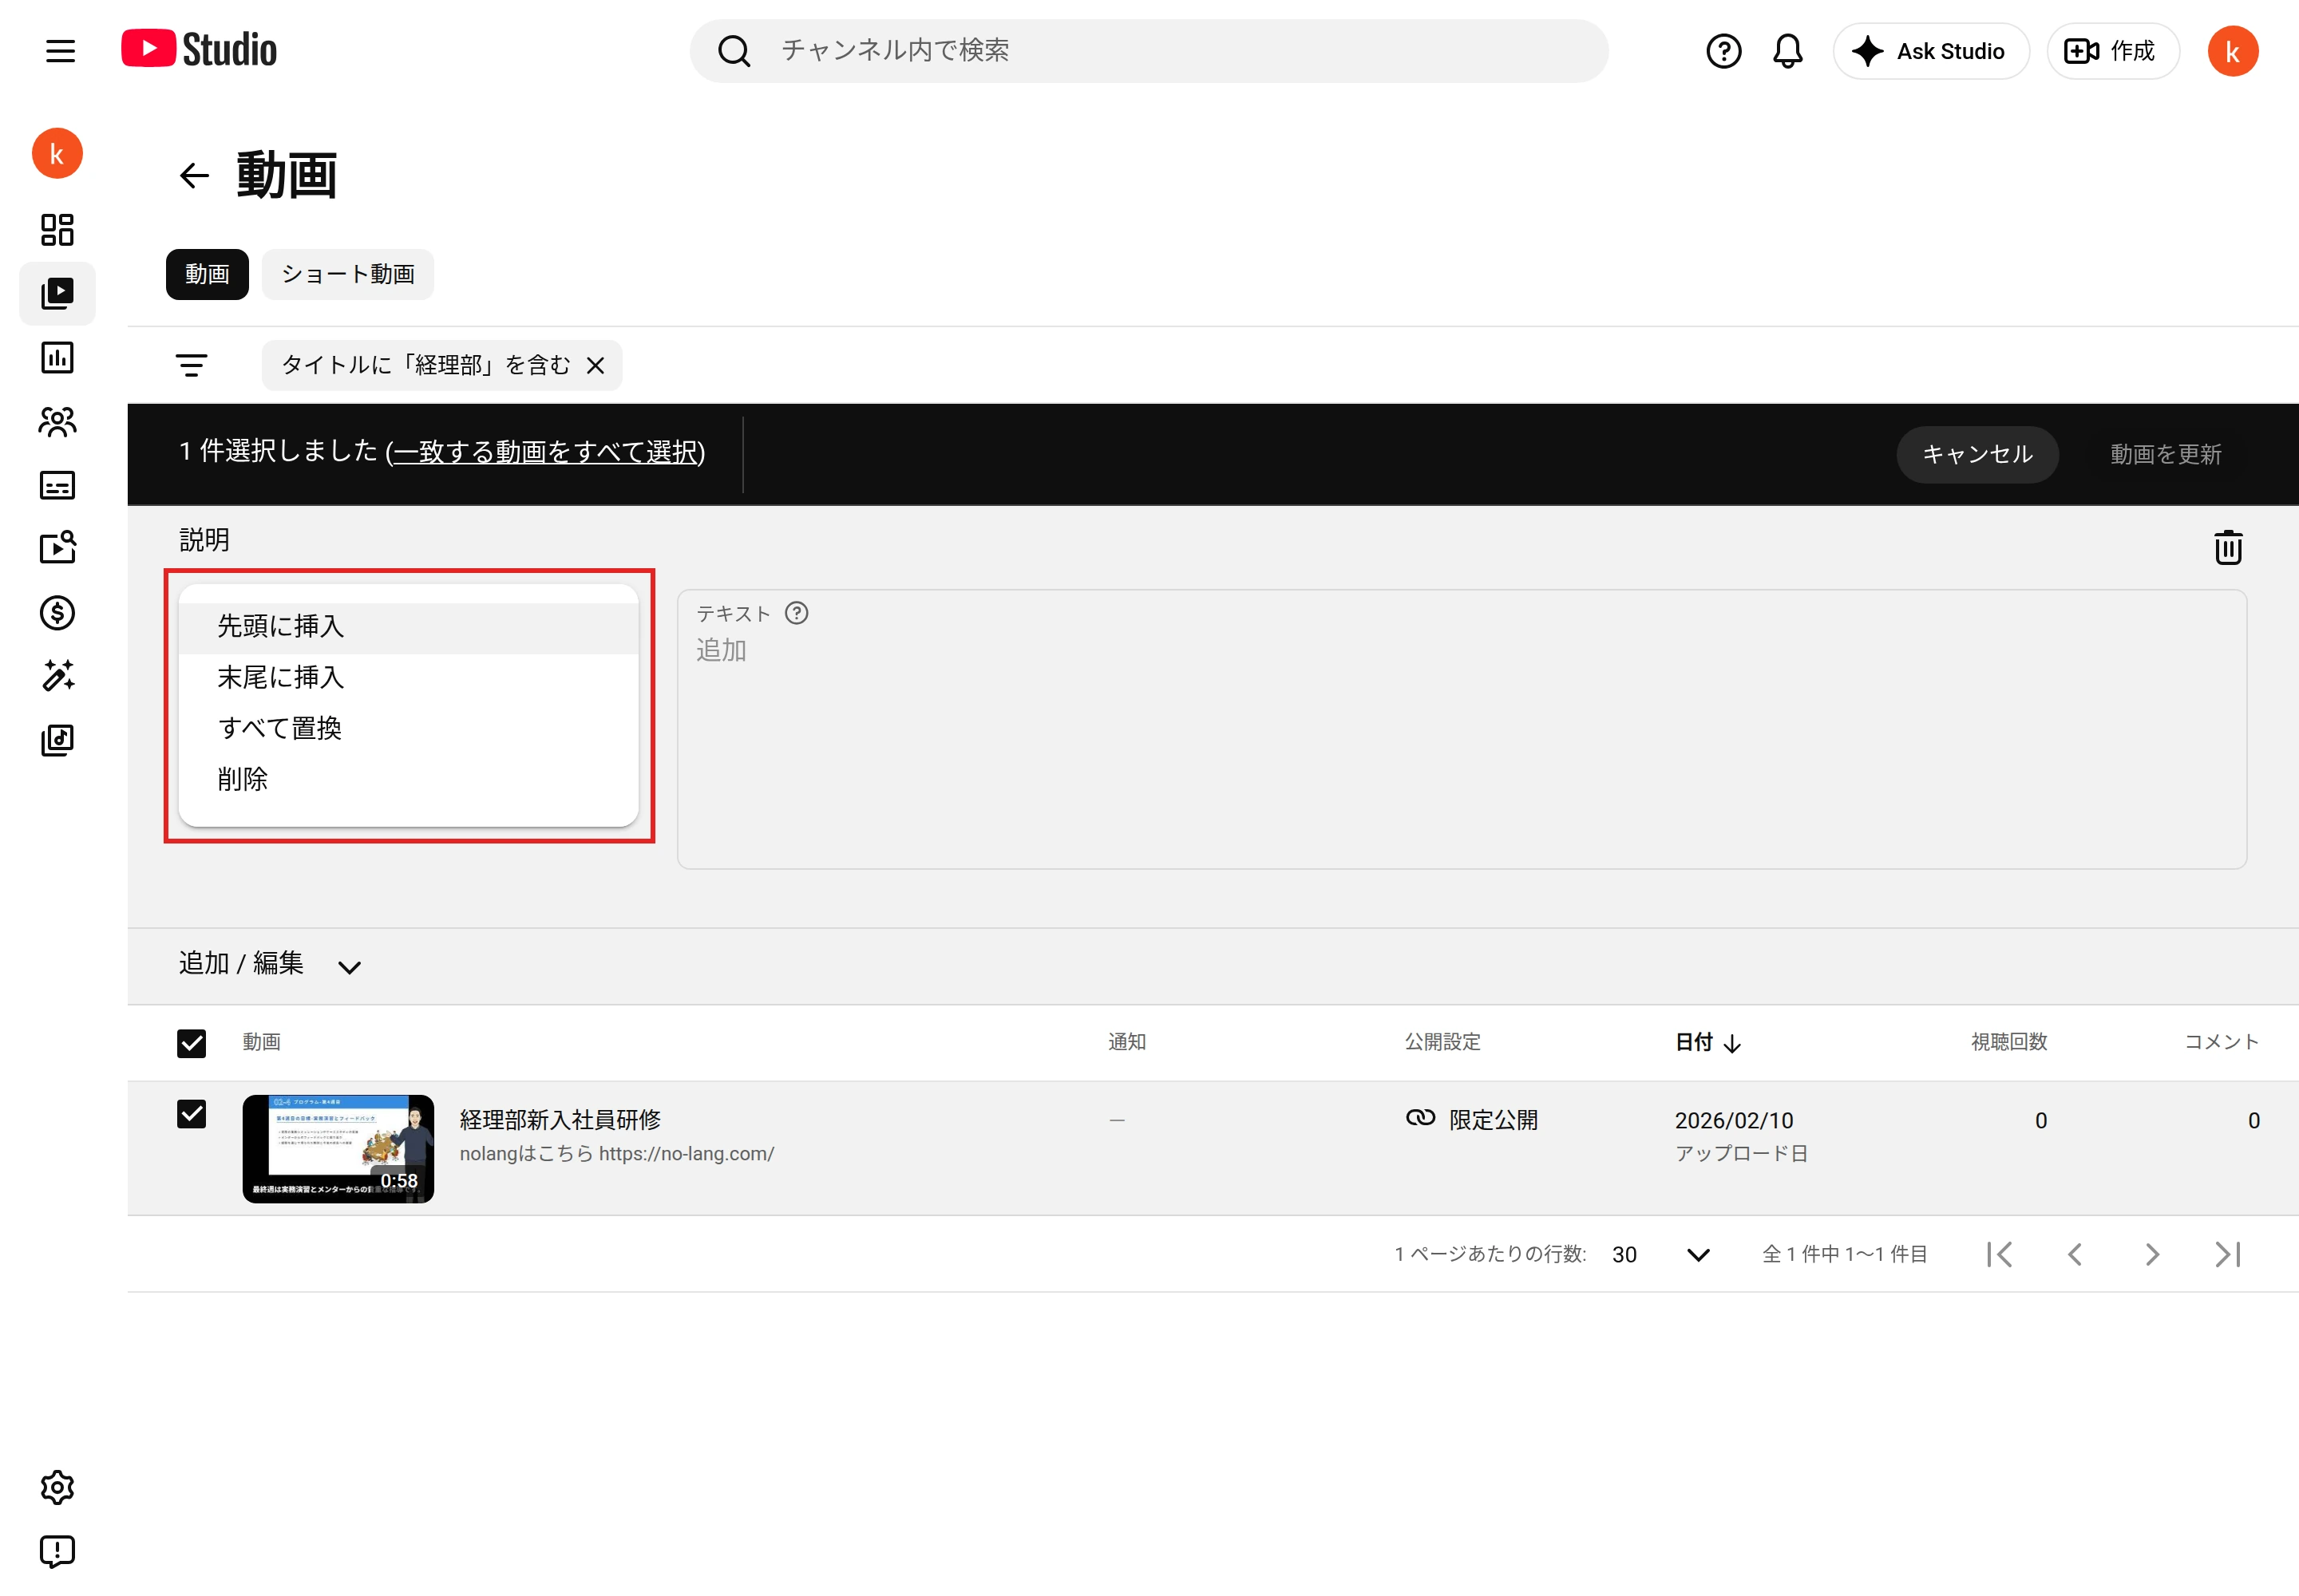Focus the 追加 text input area
2299x1596 pixels.
tap(1462, 729)
